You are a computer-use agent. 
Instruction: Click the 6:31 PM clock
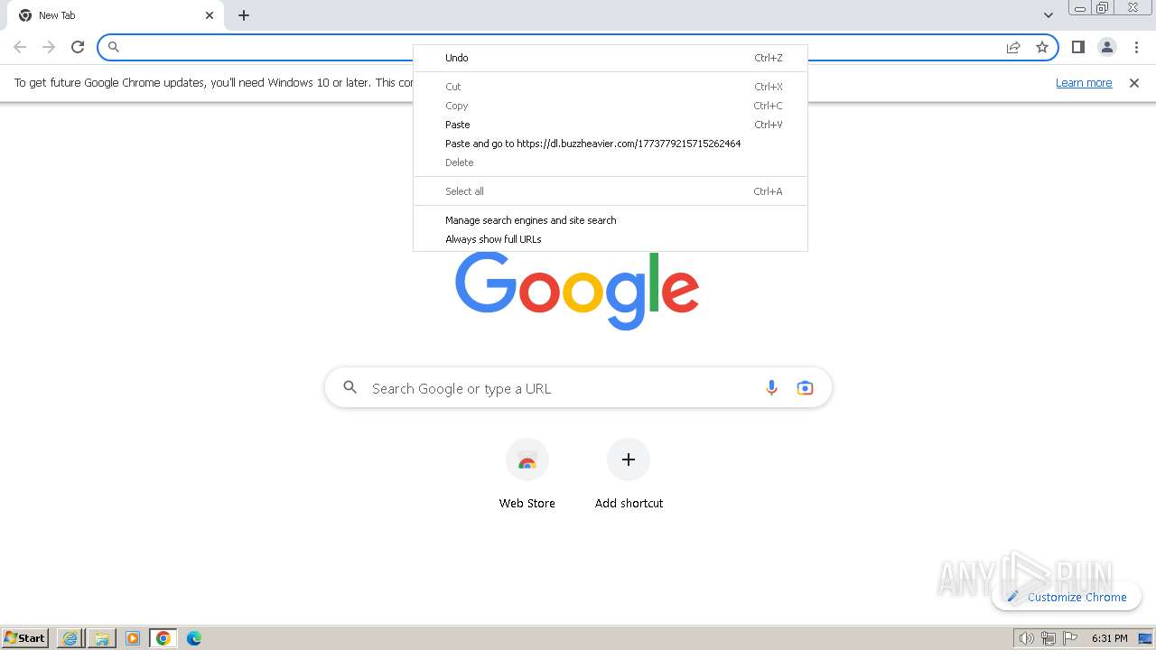[x=1110, y=638]
